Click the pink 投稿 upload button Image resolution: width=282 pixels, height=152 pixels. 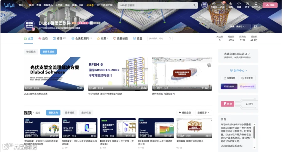270,5
